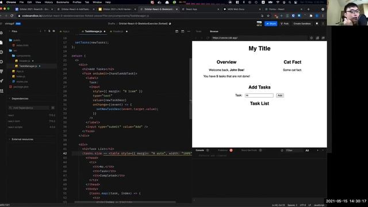Open the deployment rocket in the sidebar

pos(1,81)
